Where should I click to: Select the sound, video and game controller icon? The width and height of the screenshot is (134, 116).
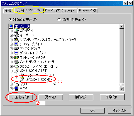[16, 40]
